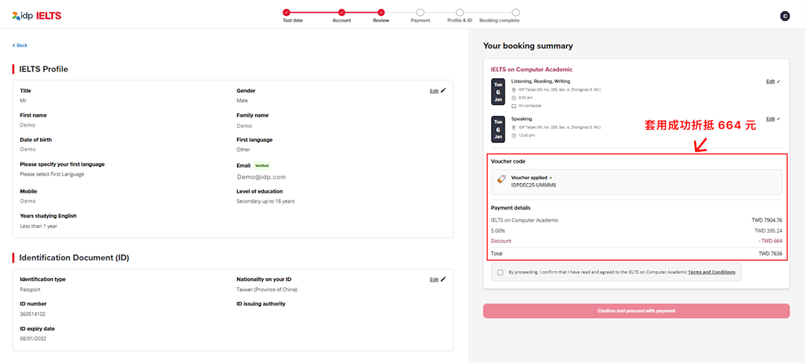Screen dimensions: 806x364
Task: Click the Your booking summary heading
Action: point(528,46)
